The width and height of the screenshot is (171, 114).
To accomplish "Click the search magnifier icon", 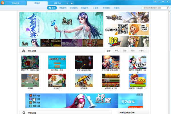I will click(168, 8).
